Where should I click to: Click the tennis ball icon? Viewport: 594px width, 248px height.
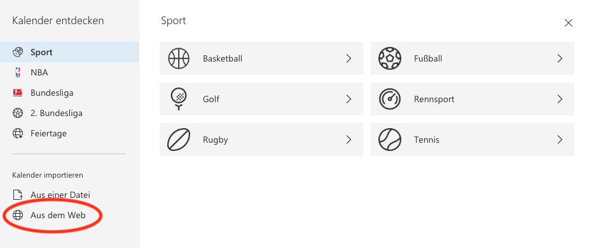coord(389,140)
